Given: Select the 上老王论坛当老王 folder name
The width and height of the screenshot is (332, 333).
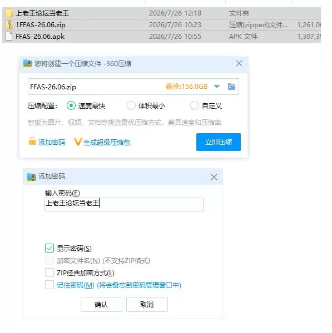Looking at the screenshot, I should (42, 13).
